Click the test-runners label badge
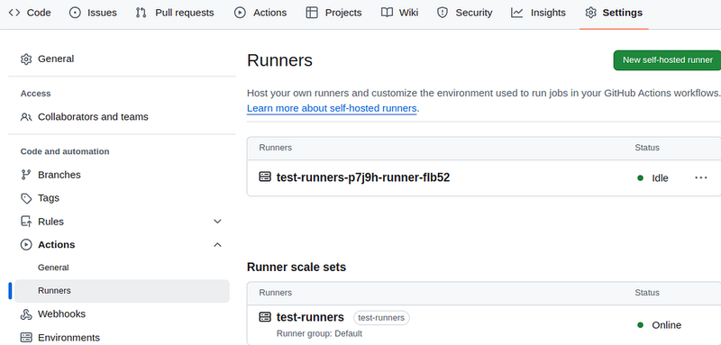The height and width of the screenshot is (345, 721). [381, 317]
